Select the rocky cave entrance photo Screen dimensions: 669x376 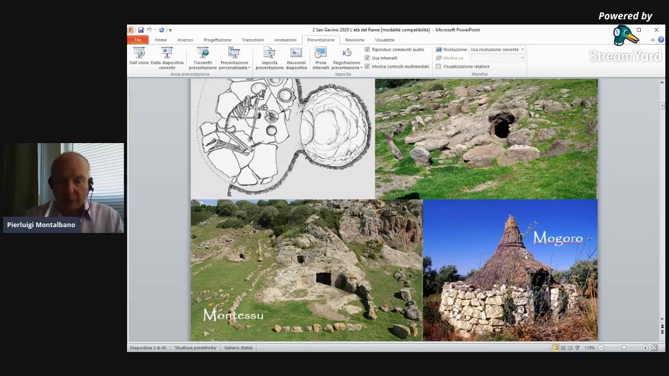(486, 139)
